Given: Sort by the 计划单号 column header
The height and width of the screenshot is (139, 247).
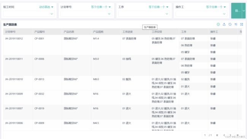Looking at the screenshot, I should click(10, 32).
